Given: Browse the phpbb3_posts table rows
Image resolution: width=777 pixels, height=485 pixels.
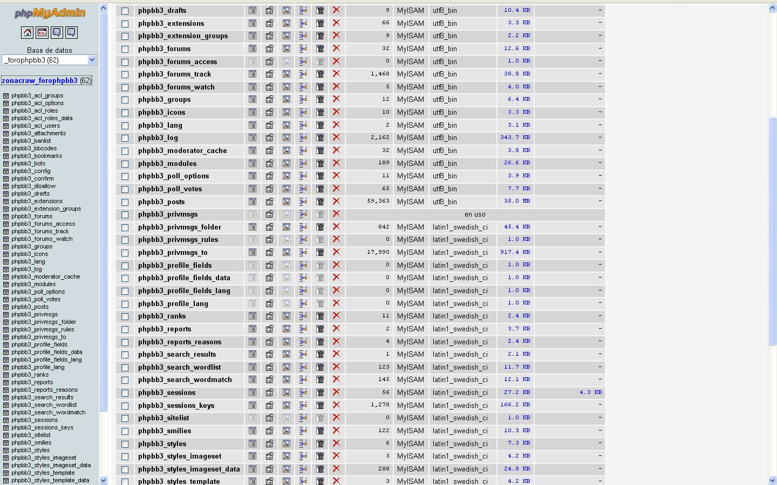Looking at the screenshot, I should pos(253,202).
